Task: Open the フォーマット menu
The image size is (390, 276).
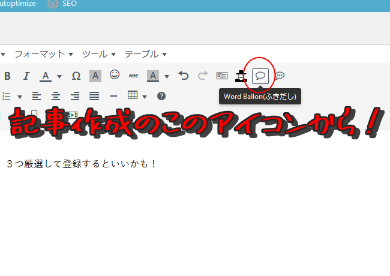Action: pos(43,54)
